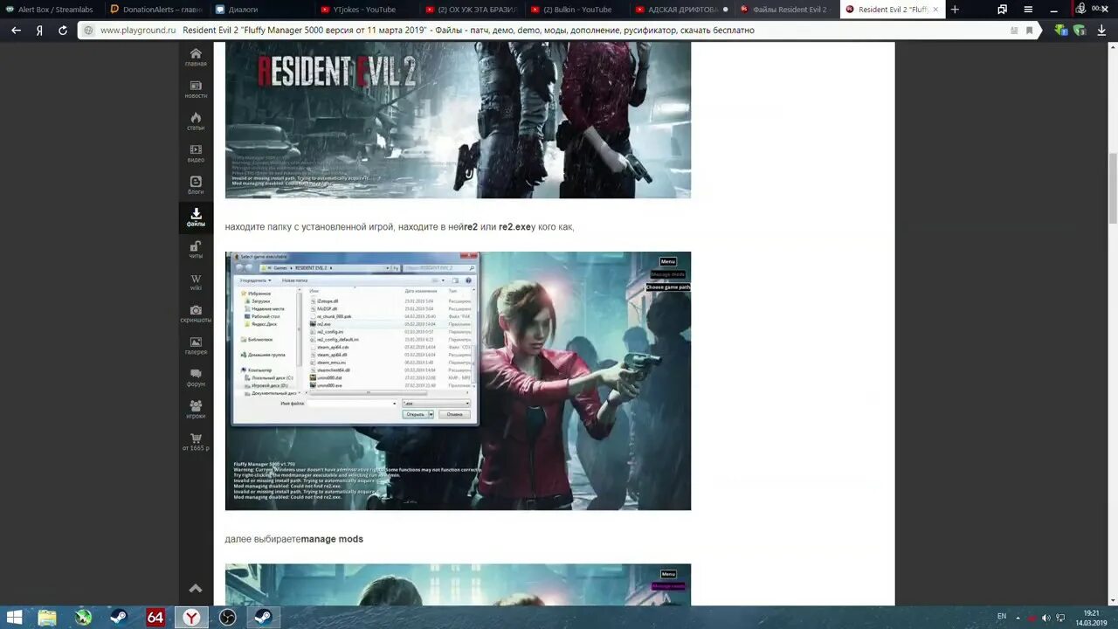
Task: Open the блоги section in sidebar
Action: (196, 185)
